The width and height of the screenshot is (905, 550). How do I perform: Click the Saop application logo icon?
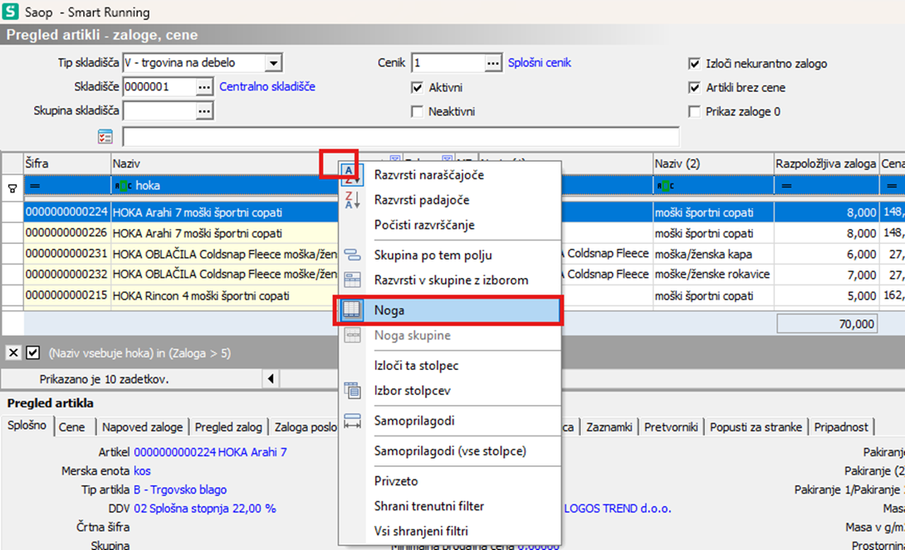point(10,11)
